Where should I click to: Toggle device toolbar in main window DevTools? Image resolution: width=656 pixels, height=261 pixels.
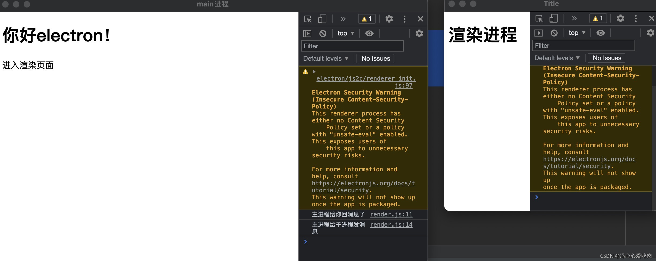pos(322,19)
